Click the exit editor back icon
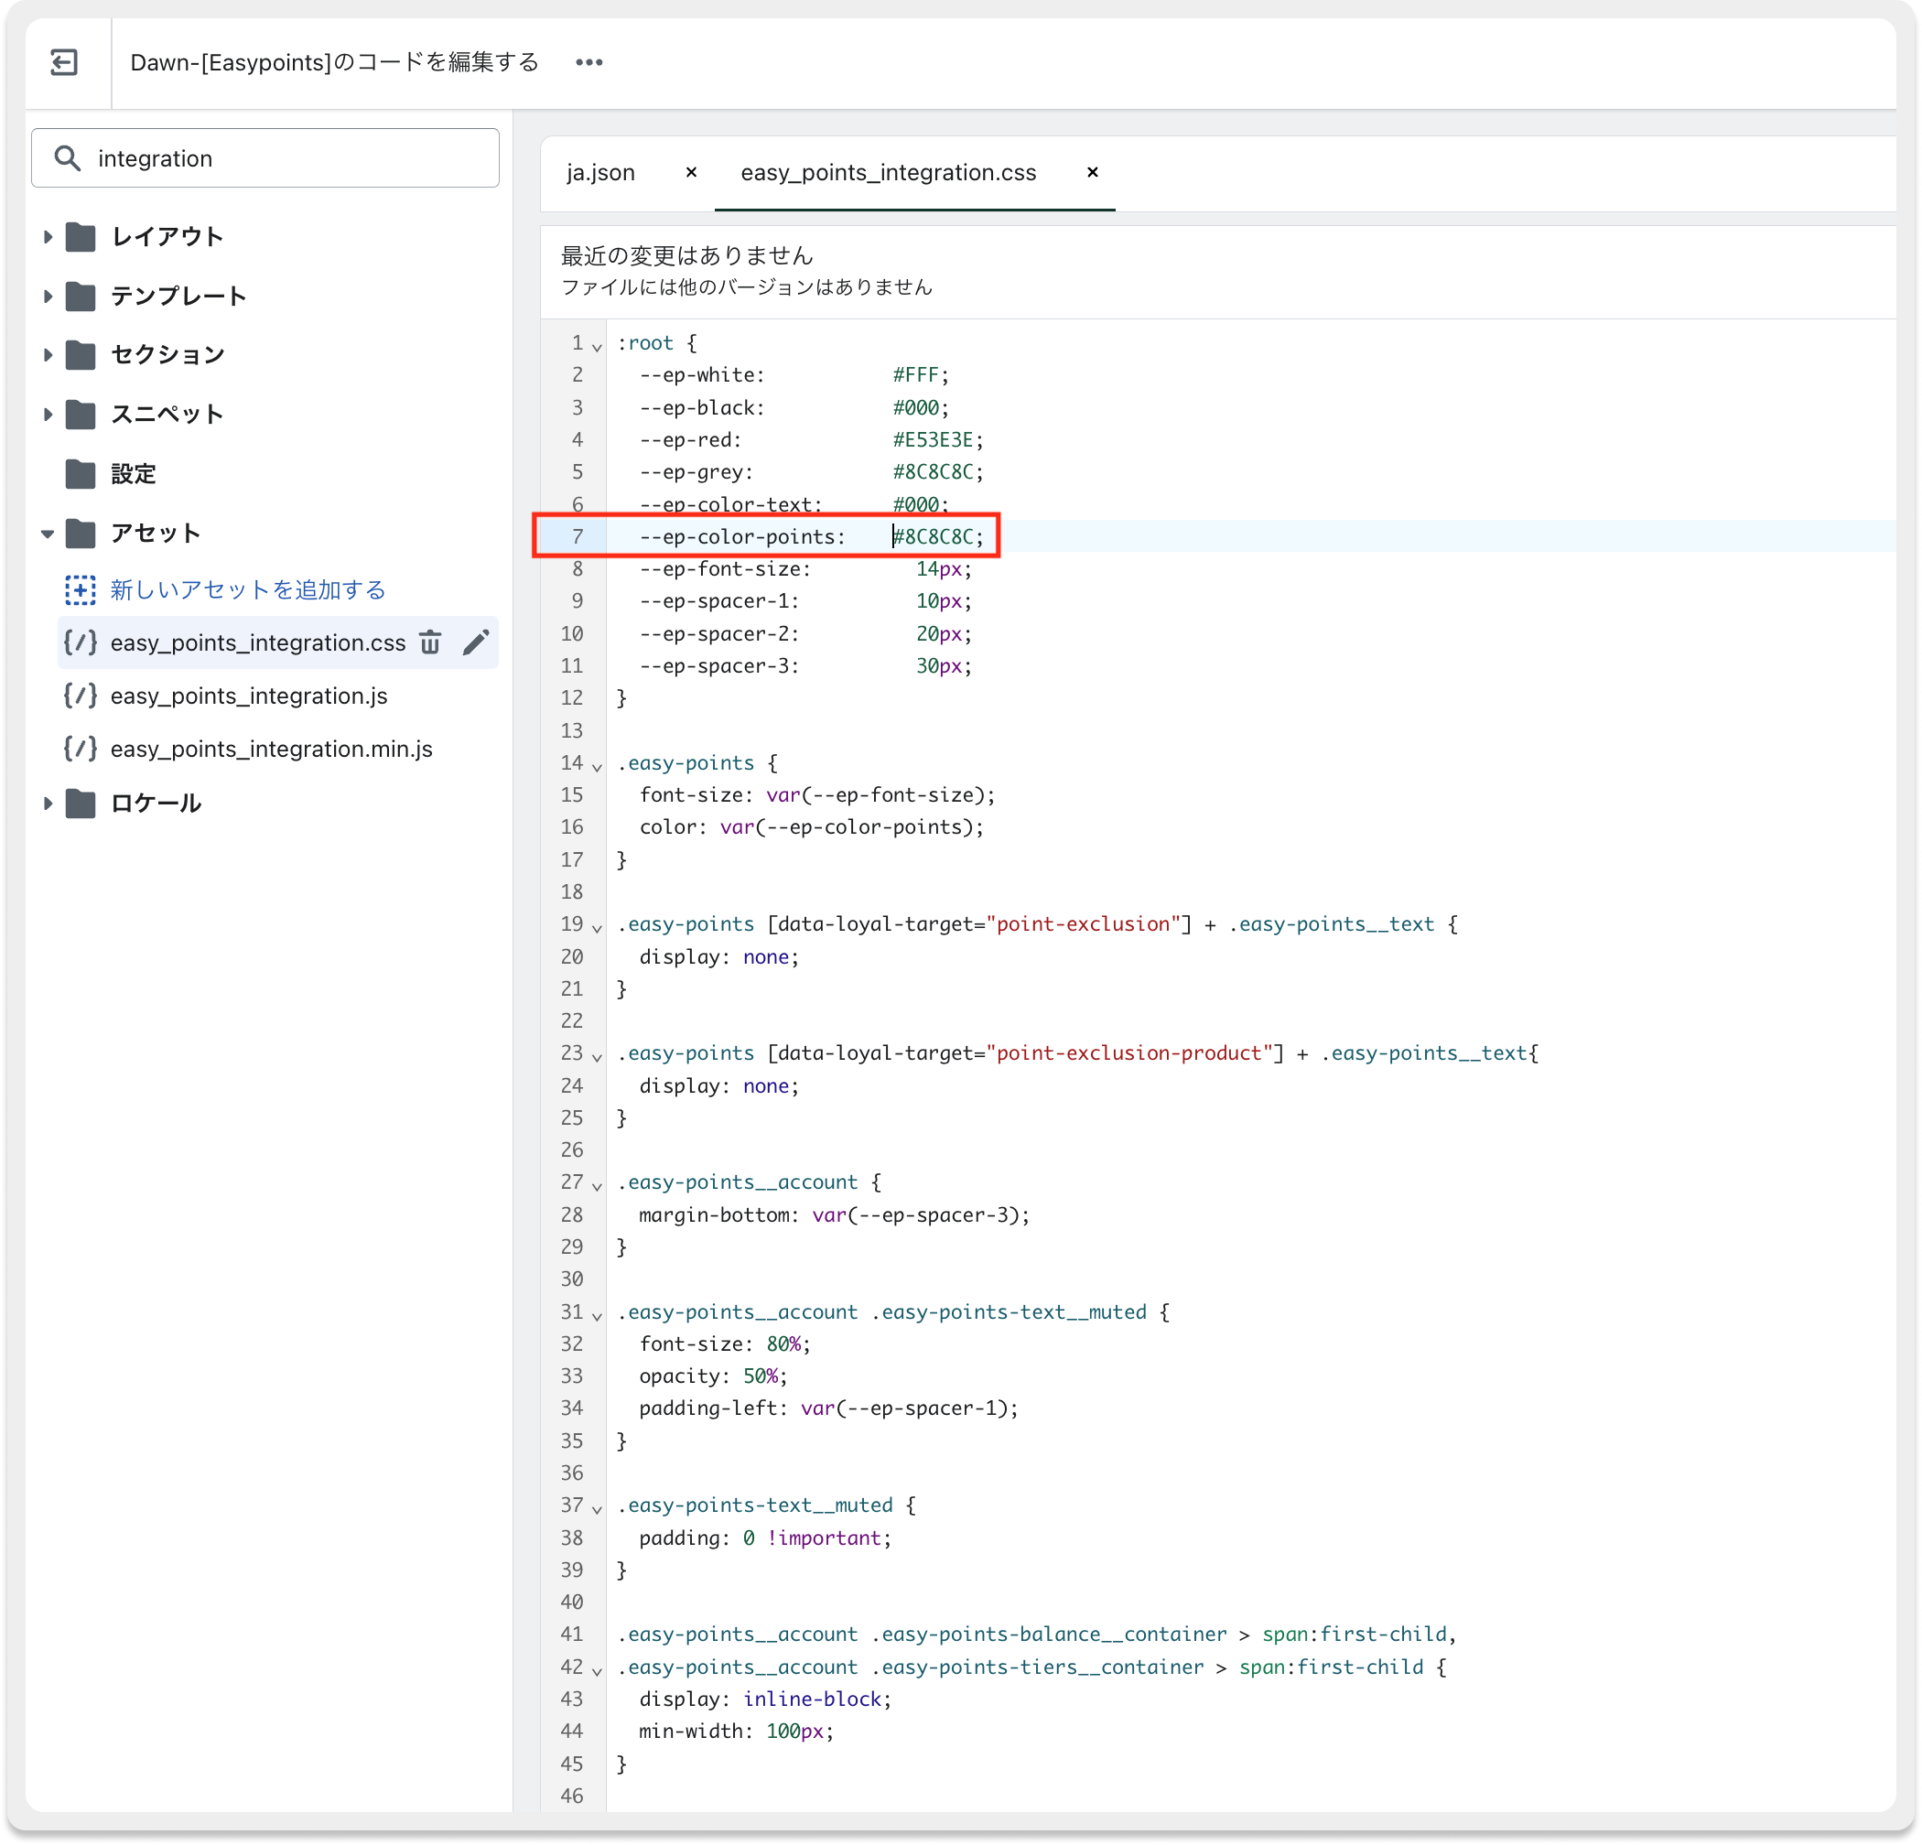 click(64, 63)
